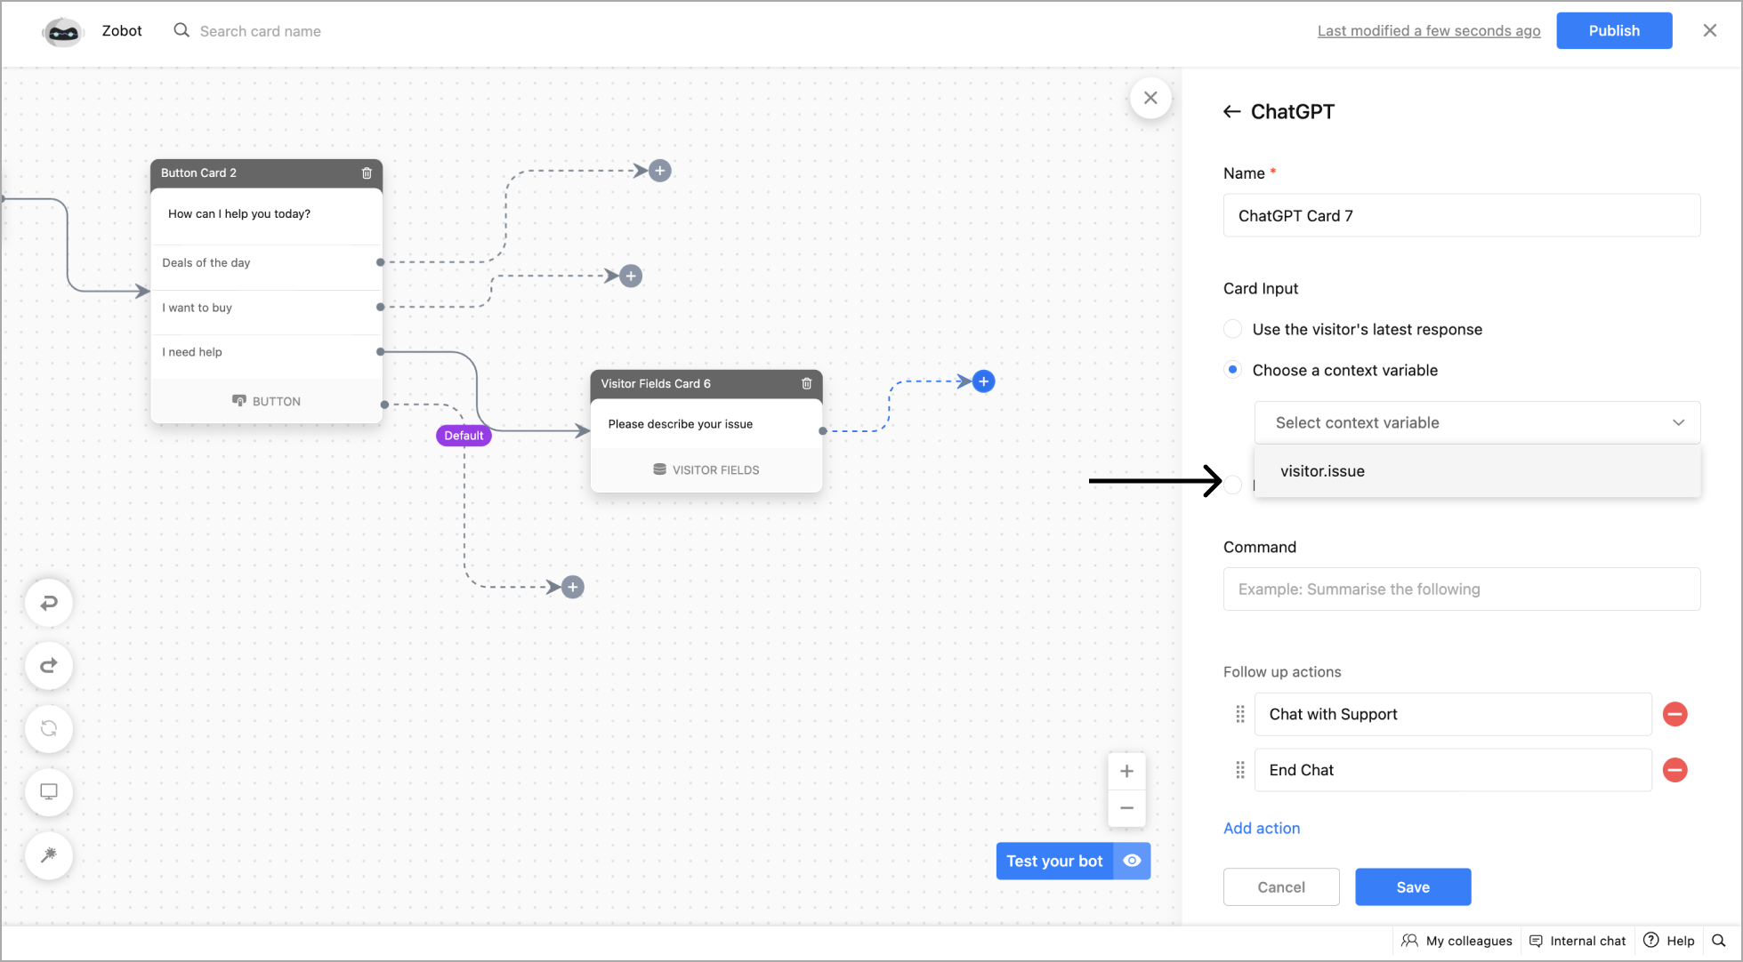Delete Button Card 2 via trash icon
This screenshot has width=1743, height=962.
pos(367,173)
